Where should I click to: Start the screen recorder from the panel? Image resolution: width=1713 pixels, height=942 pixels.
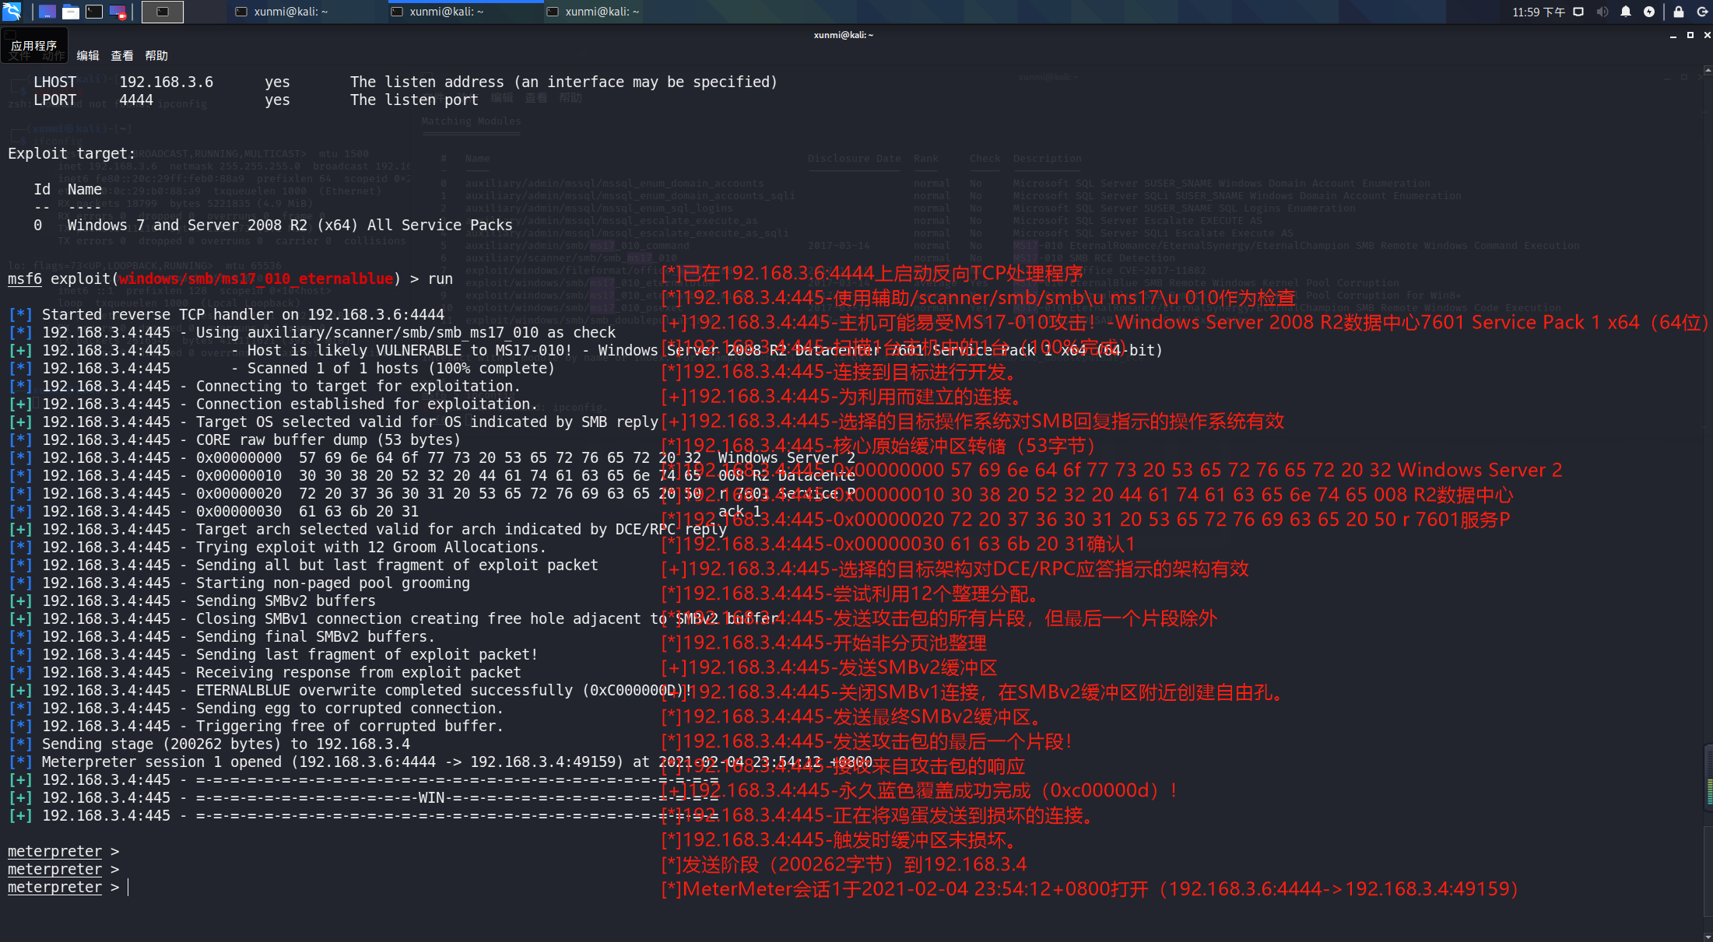pos(118,12)
